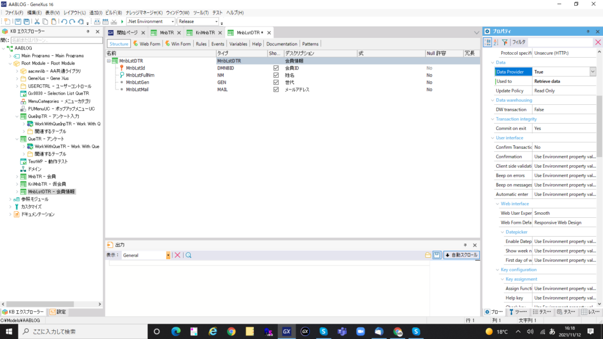Click the Copy toolbar icon

[45, 22]
